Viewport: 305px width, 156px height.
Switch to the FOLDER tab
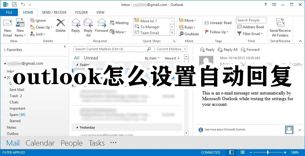(82, 12)
